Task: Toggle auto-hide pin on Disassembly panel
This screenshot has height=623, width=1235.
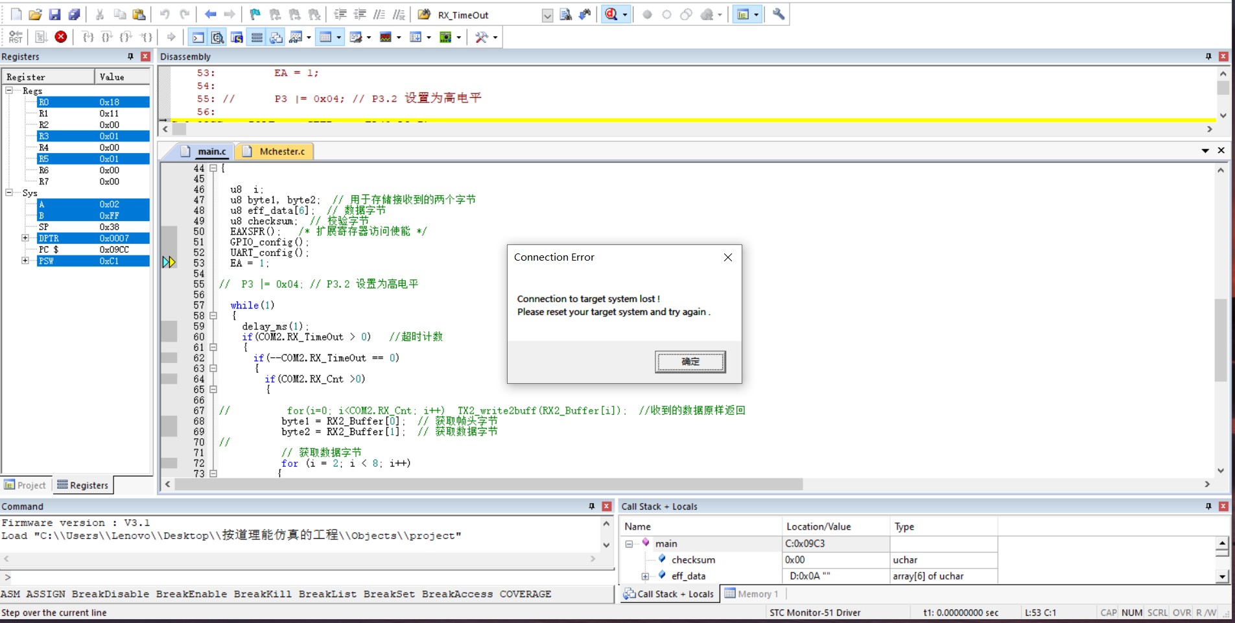Action: (x=1208, y=56)
